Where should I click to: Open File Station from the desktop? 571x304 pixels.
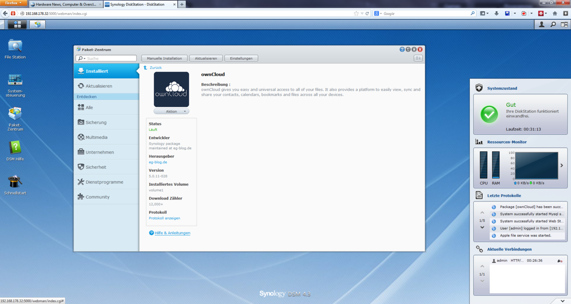pyautogui.click(x=15, y=49)
